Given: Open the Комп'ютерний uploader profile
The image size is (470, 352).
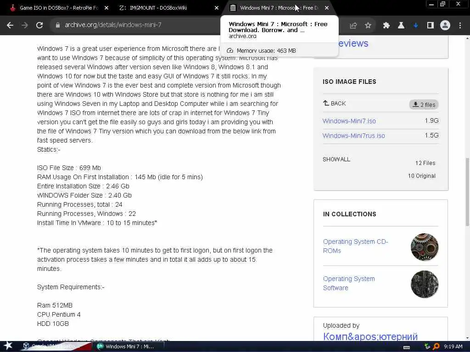Looking at the screenshot, I should (370, 336).
